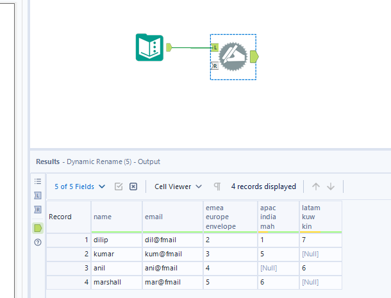Click the select-all fields checkmark icon

(x=119, y=186)
